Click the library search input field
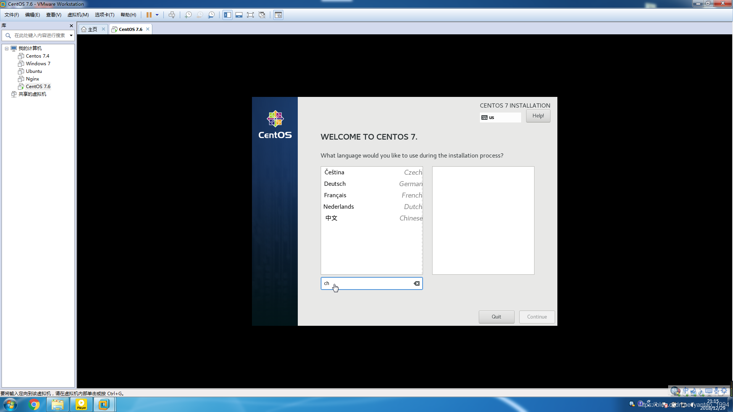Screen dimensions: 733x412 [x=39, y=35]
